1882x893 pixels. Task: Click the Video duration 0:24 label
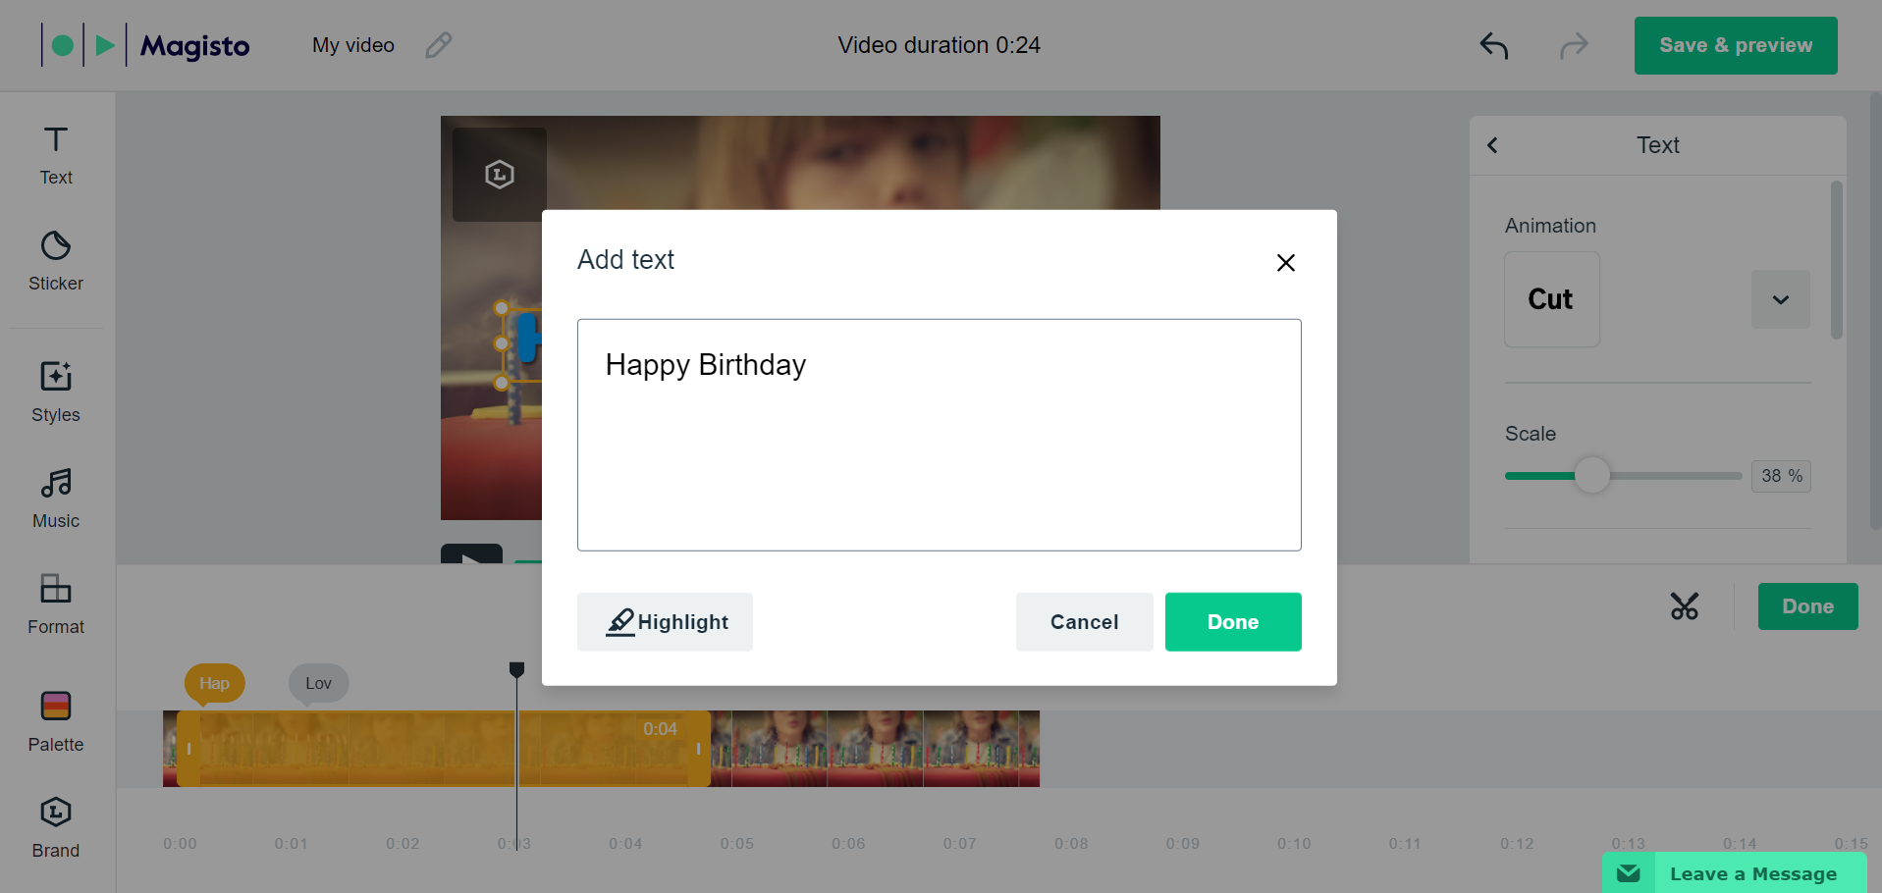(940, 45)
